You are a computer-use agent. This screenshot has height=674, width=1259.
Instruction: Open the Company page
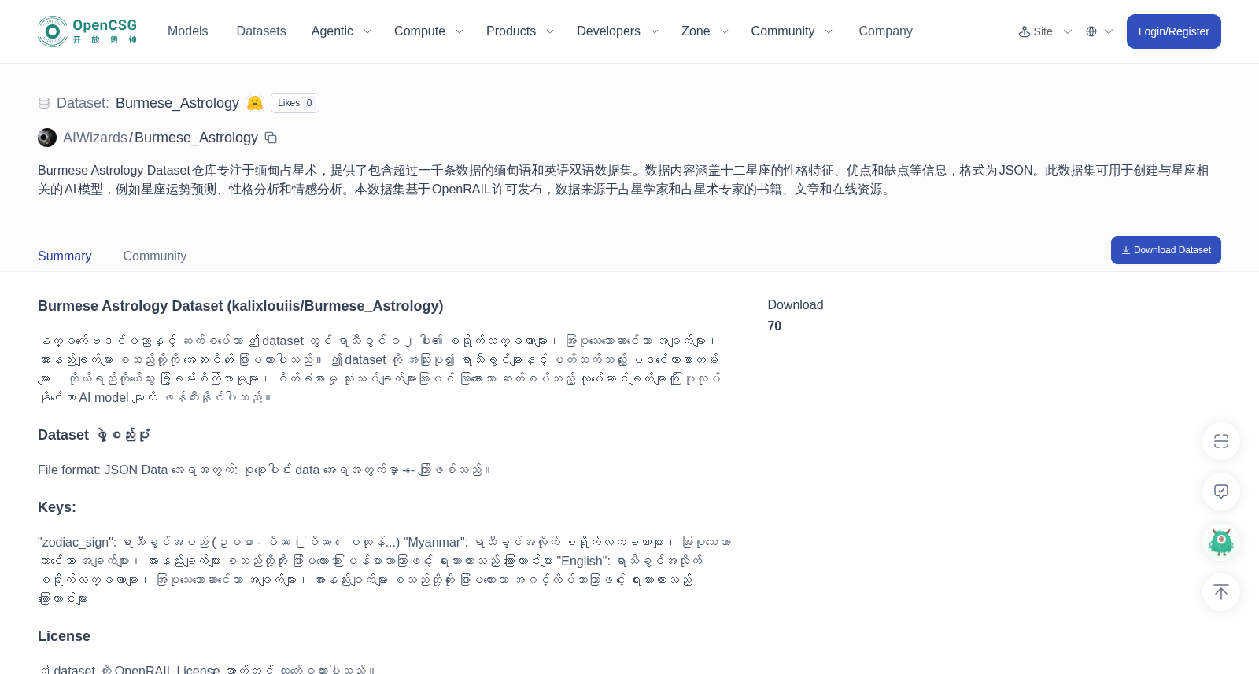click(885, 31)
